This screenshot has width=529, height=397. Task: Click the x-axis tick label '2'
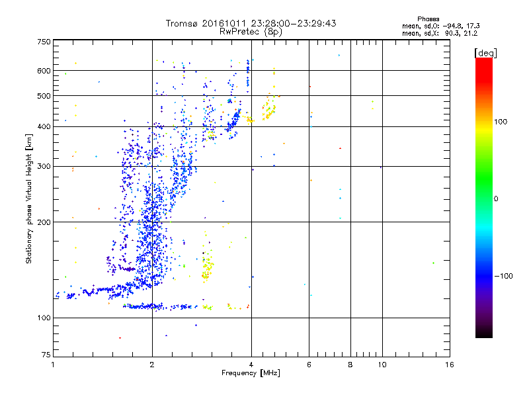[152, 365]
